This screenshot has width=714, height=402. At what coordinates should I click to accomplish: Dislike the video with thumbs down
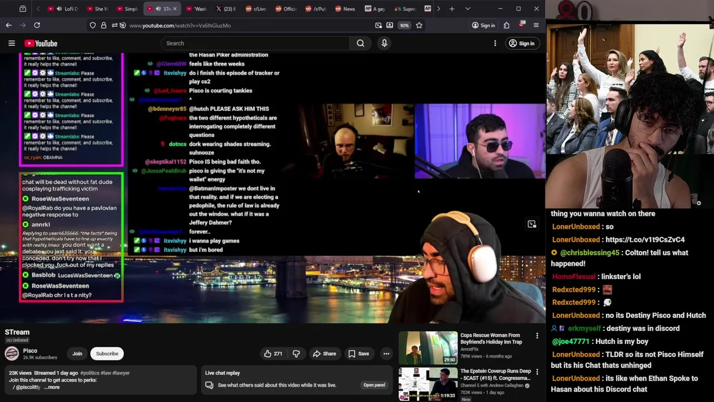(296, 353)
